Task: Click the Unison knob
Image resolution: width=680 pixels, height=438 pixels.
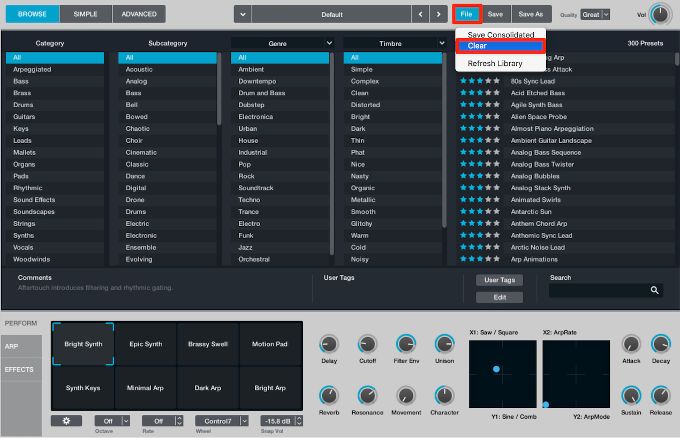Action: 444,344
